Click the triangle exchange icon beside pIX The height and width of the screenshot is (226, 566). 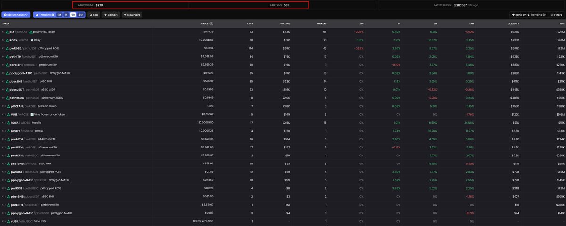pos(8,32)
